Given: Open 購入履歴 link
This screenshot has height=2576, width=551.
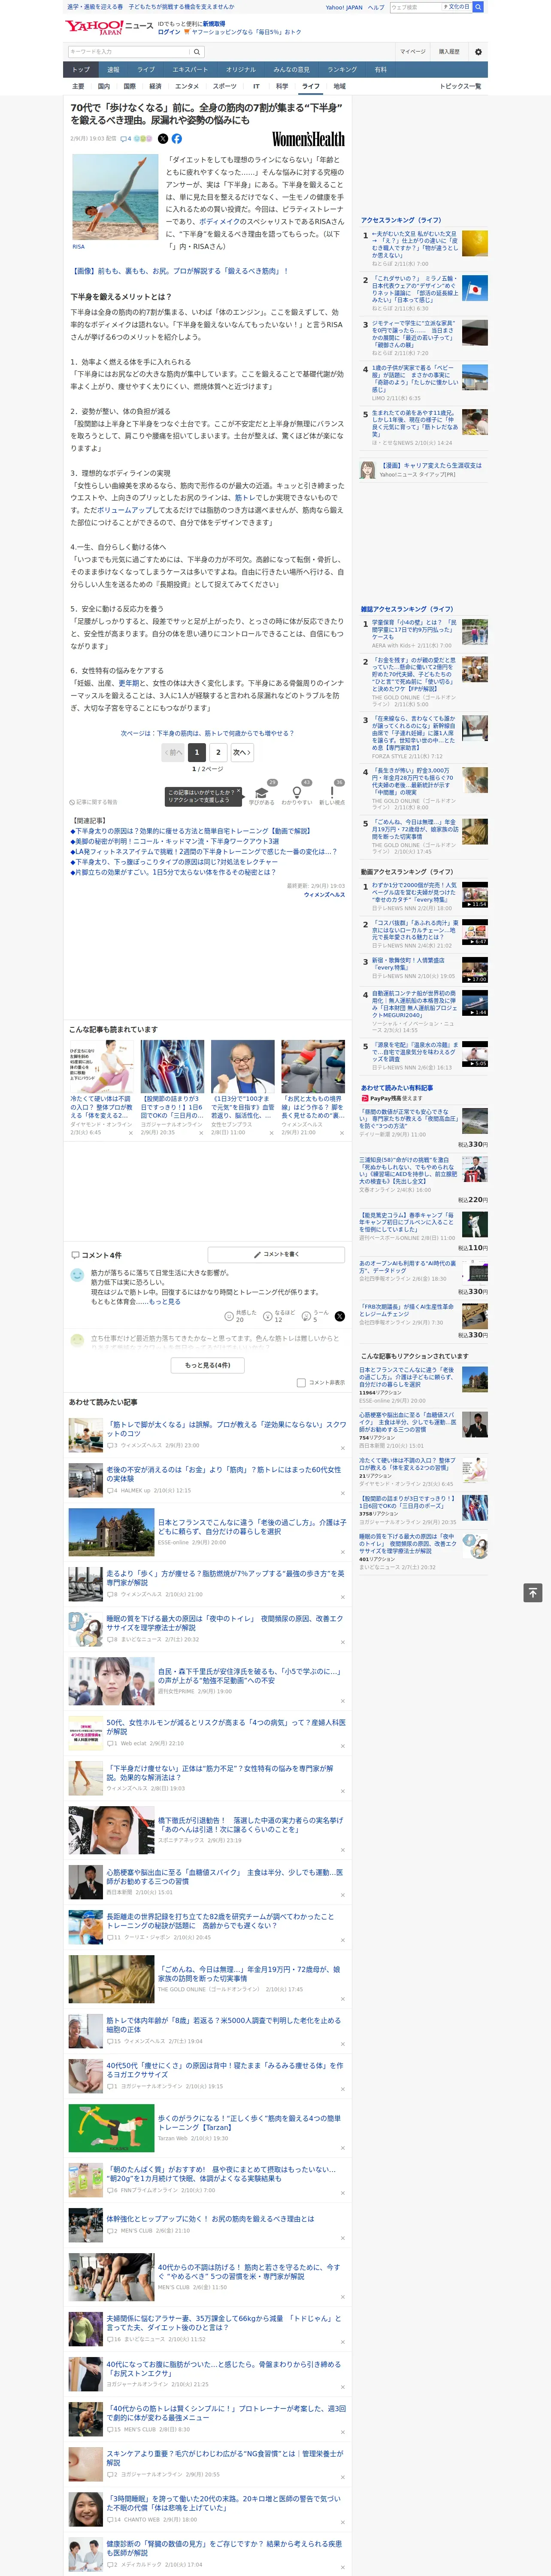Looking at the screenshot, I should (449, 51).
